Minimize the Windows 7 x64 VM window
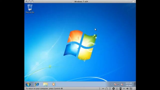This screenshot has height=90, width=160. 29,1
